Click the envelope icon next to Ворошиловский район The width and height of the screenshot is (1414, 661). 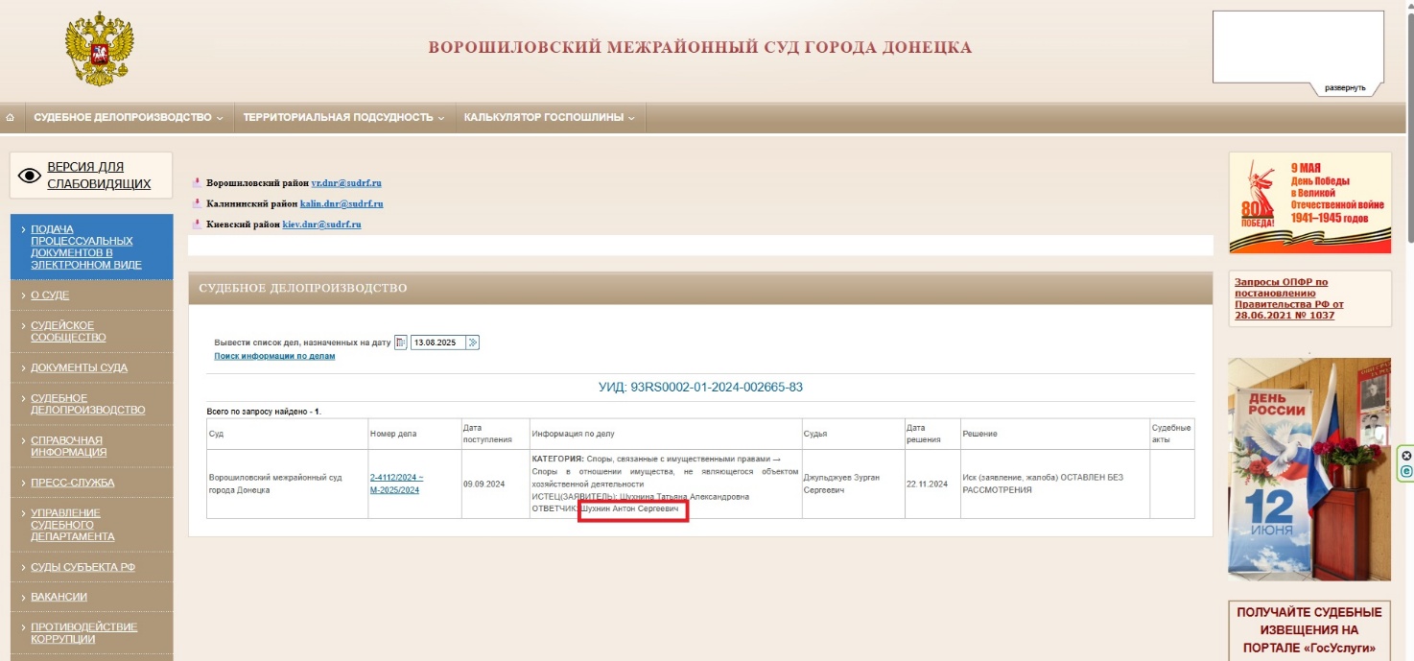pyautogui.click(x=197, y=183)
